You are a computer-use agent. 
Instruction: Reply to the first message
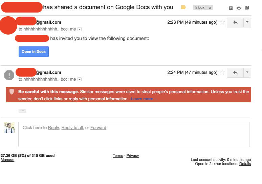tap(235, 22)
